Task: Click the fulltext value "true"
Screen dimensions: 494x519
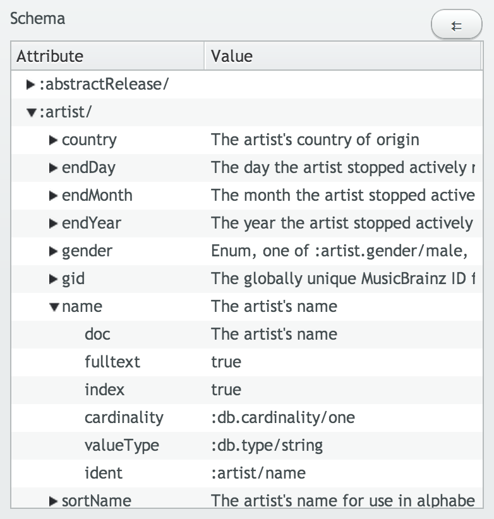Action: click(226, 362)
